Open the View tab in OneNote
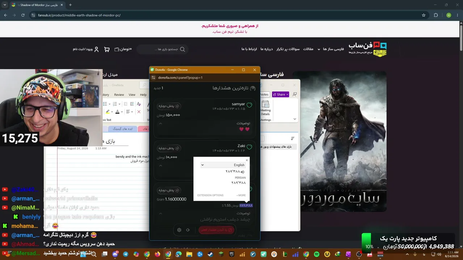Screen dimensions: 463x260 pos(132,95)
